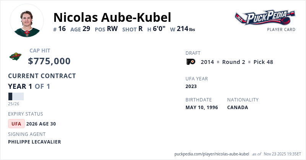This screenshot has height=160, width=306.
Task: Click the player name heading Nicolas Aube-Kubel
Action: point(112,17)
